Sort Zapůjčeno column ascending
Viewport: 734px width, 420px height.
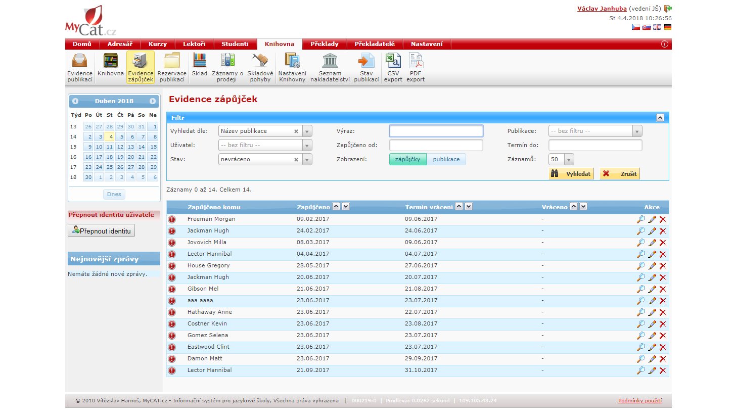coord(337,207)
